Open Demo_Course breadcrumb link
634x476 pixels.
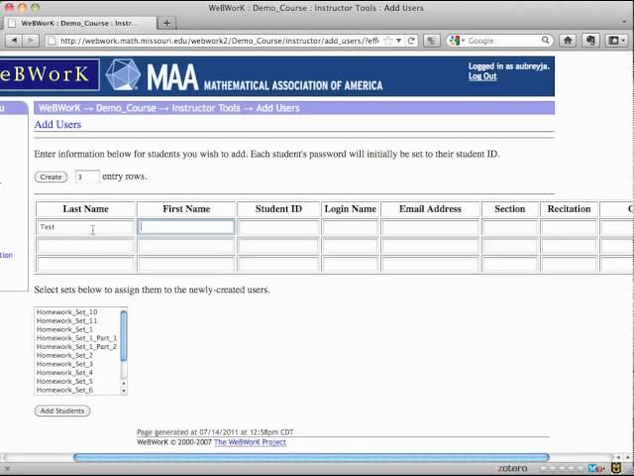click(x=126, y=108)
